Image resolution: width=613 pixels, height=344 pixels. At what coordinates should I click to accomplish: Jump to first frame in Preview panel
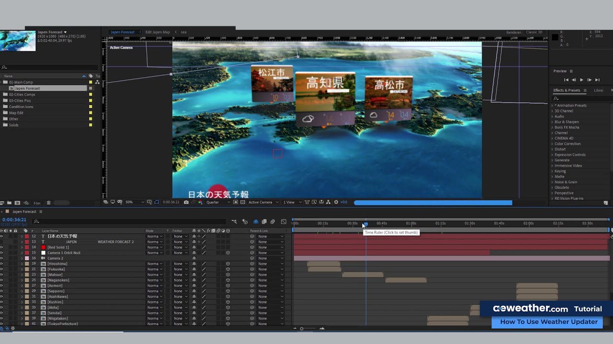[x=566, y=80]
